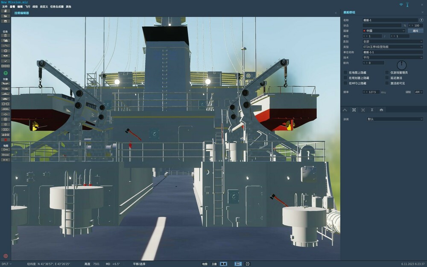Click the red exit icon at bottom left
This screenshot has width=427, height=267.
(6, 256)
